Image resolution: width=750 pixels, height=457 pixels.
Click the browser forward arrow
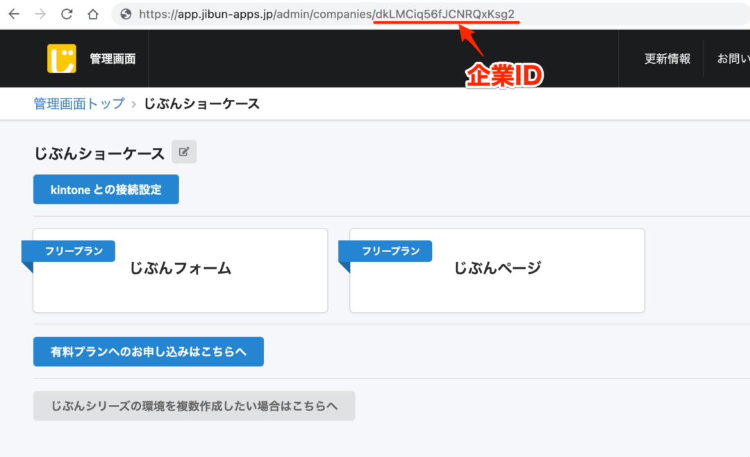point(40,13)
